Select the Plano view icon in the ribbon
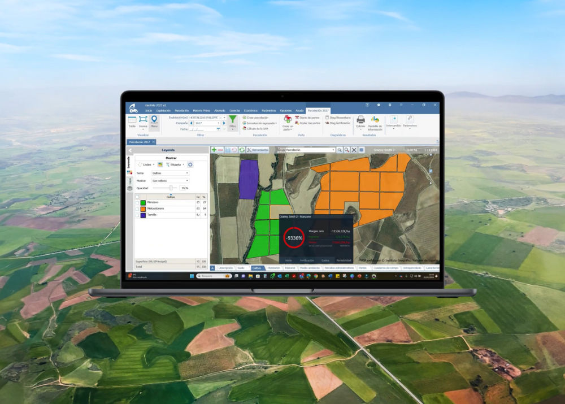 pos(154,121)
